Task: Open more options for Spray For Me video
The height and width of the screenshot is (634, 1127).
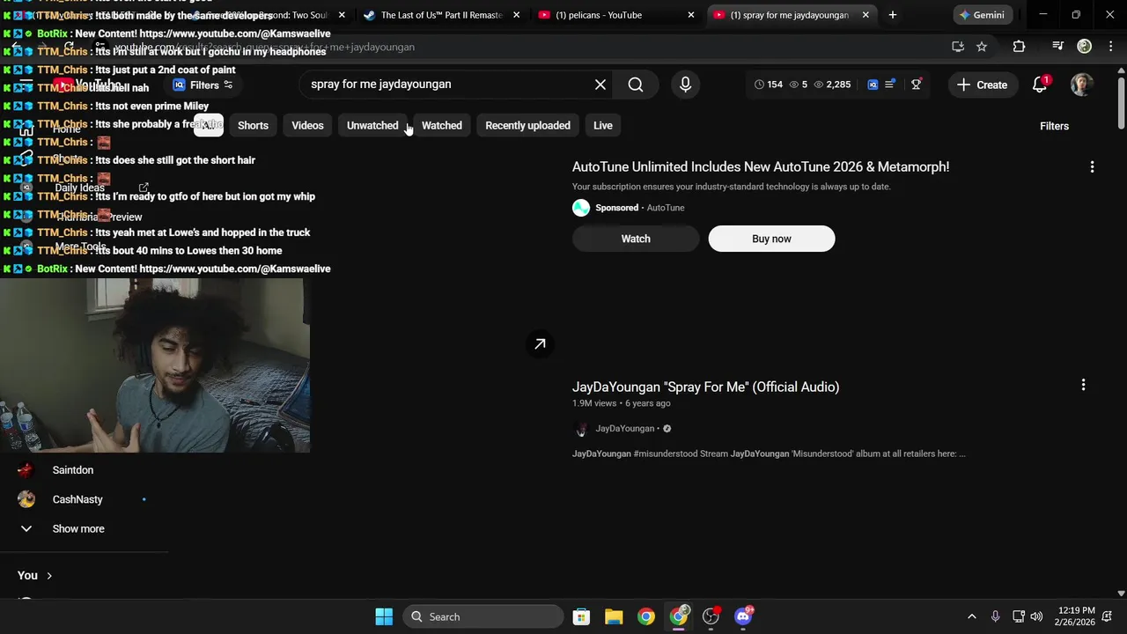Action: pyautogui.click(x=1083, y=385)
